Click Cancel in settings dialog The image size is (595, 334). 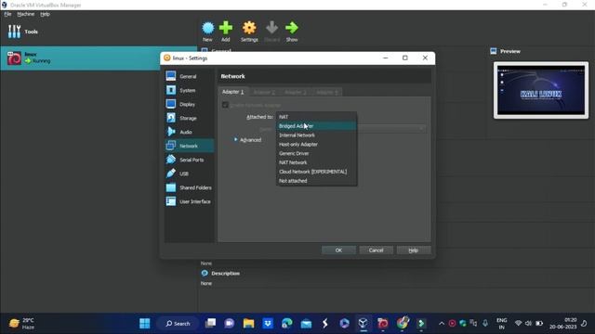[x=376, y=250]
